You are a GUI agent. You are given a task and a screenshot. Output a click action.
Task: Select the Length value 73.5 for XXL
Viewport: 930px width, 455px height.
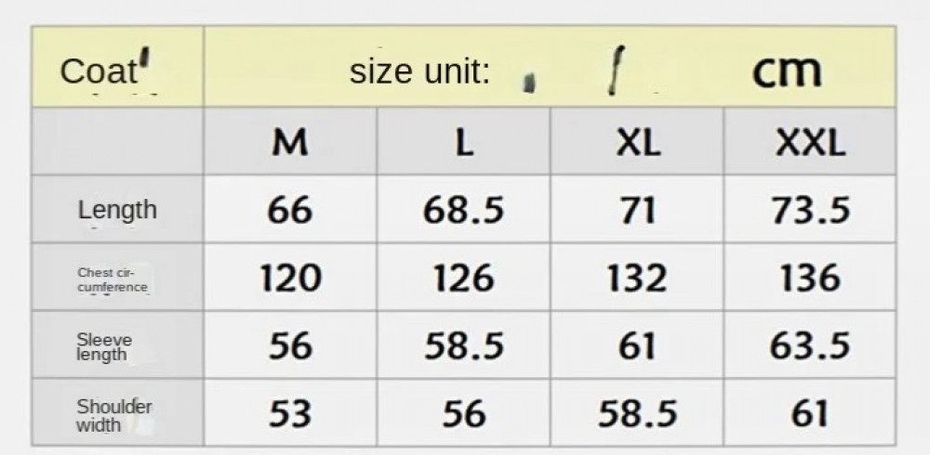[810, 211]
